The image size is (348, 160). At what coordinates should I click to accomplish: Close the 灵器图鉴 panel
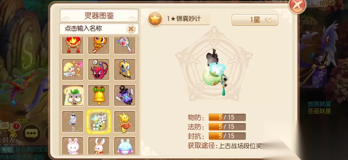(x=297, y=5)
